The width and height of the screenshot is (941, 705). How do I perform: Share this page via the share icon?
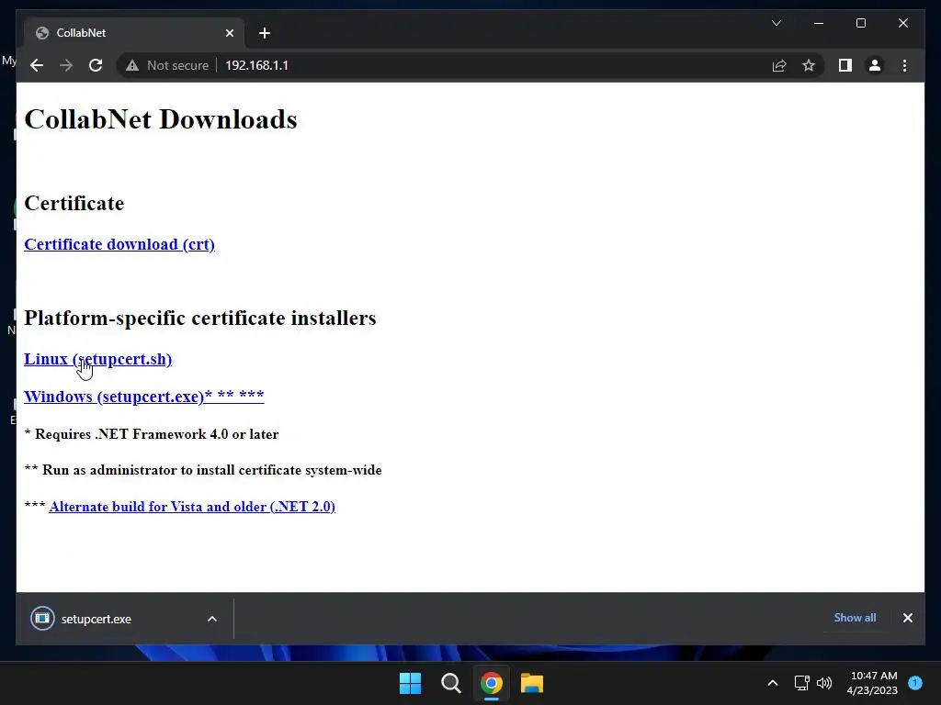779,65
